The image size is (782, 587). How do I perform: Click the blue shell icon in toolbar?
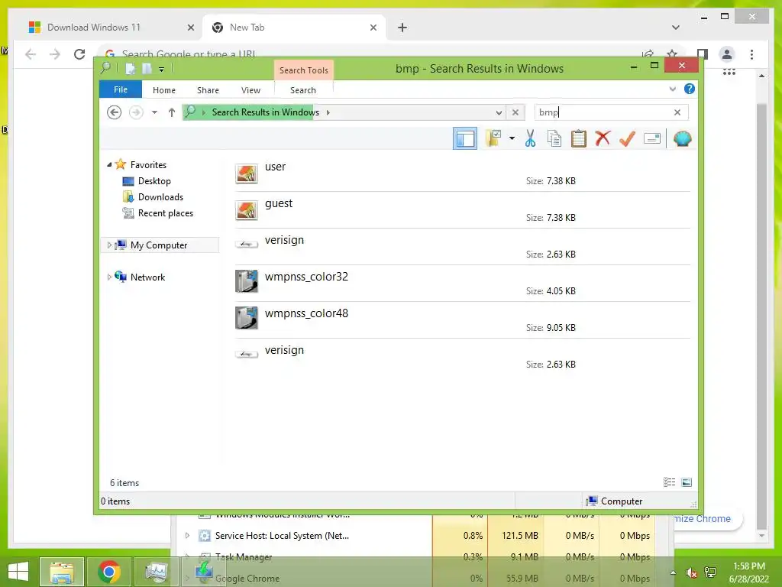point(682,138)
